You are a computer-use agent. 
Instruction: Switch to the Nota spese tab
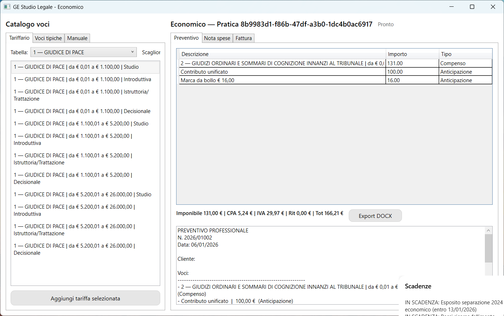[x=217, y=38]
